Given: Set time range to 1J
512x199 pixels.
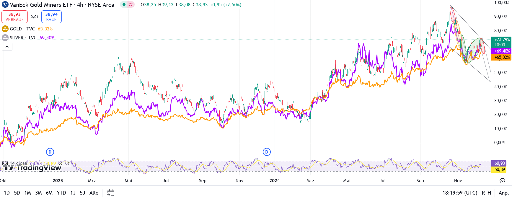Looking at the screenshot, I should 73,193.
